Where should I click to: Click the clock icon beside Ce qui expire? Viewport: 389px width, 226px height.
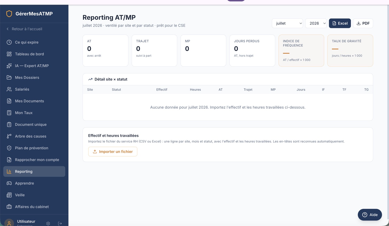(x=9, y=42)
